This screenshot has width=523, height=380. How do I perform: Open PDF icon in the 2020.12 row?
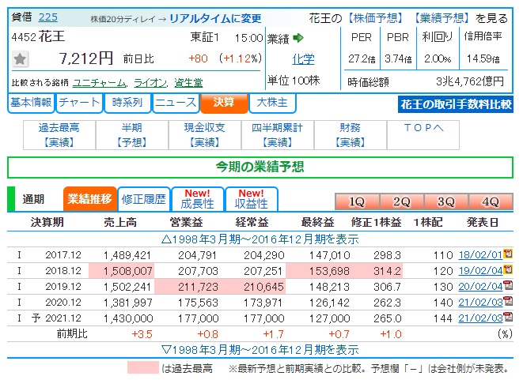click(508, 301)
